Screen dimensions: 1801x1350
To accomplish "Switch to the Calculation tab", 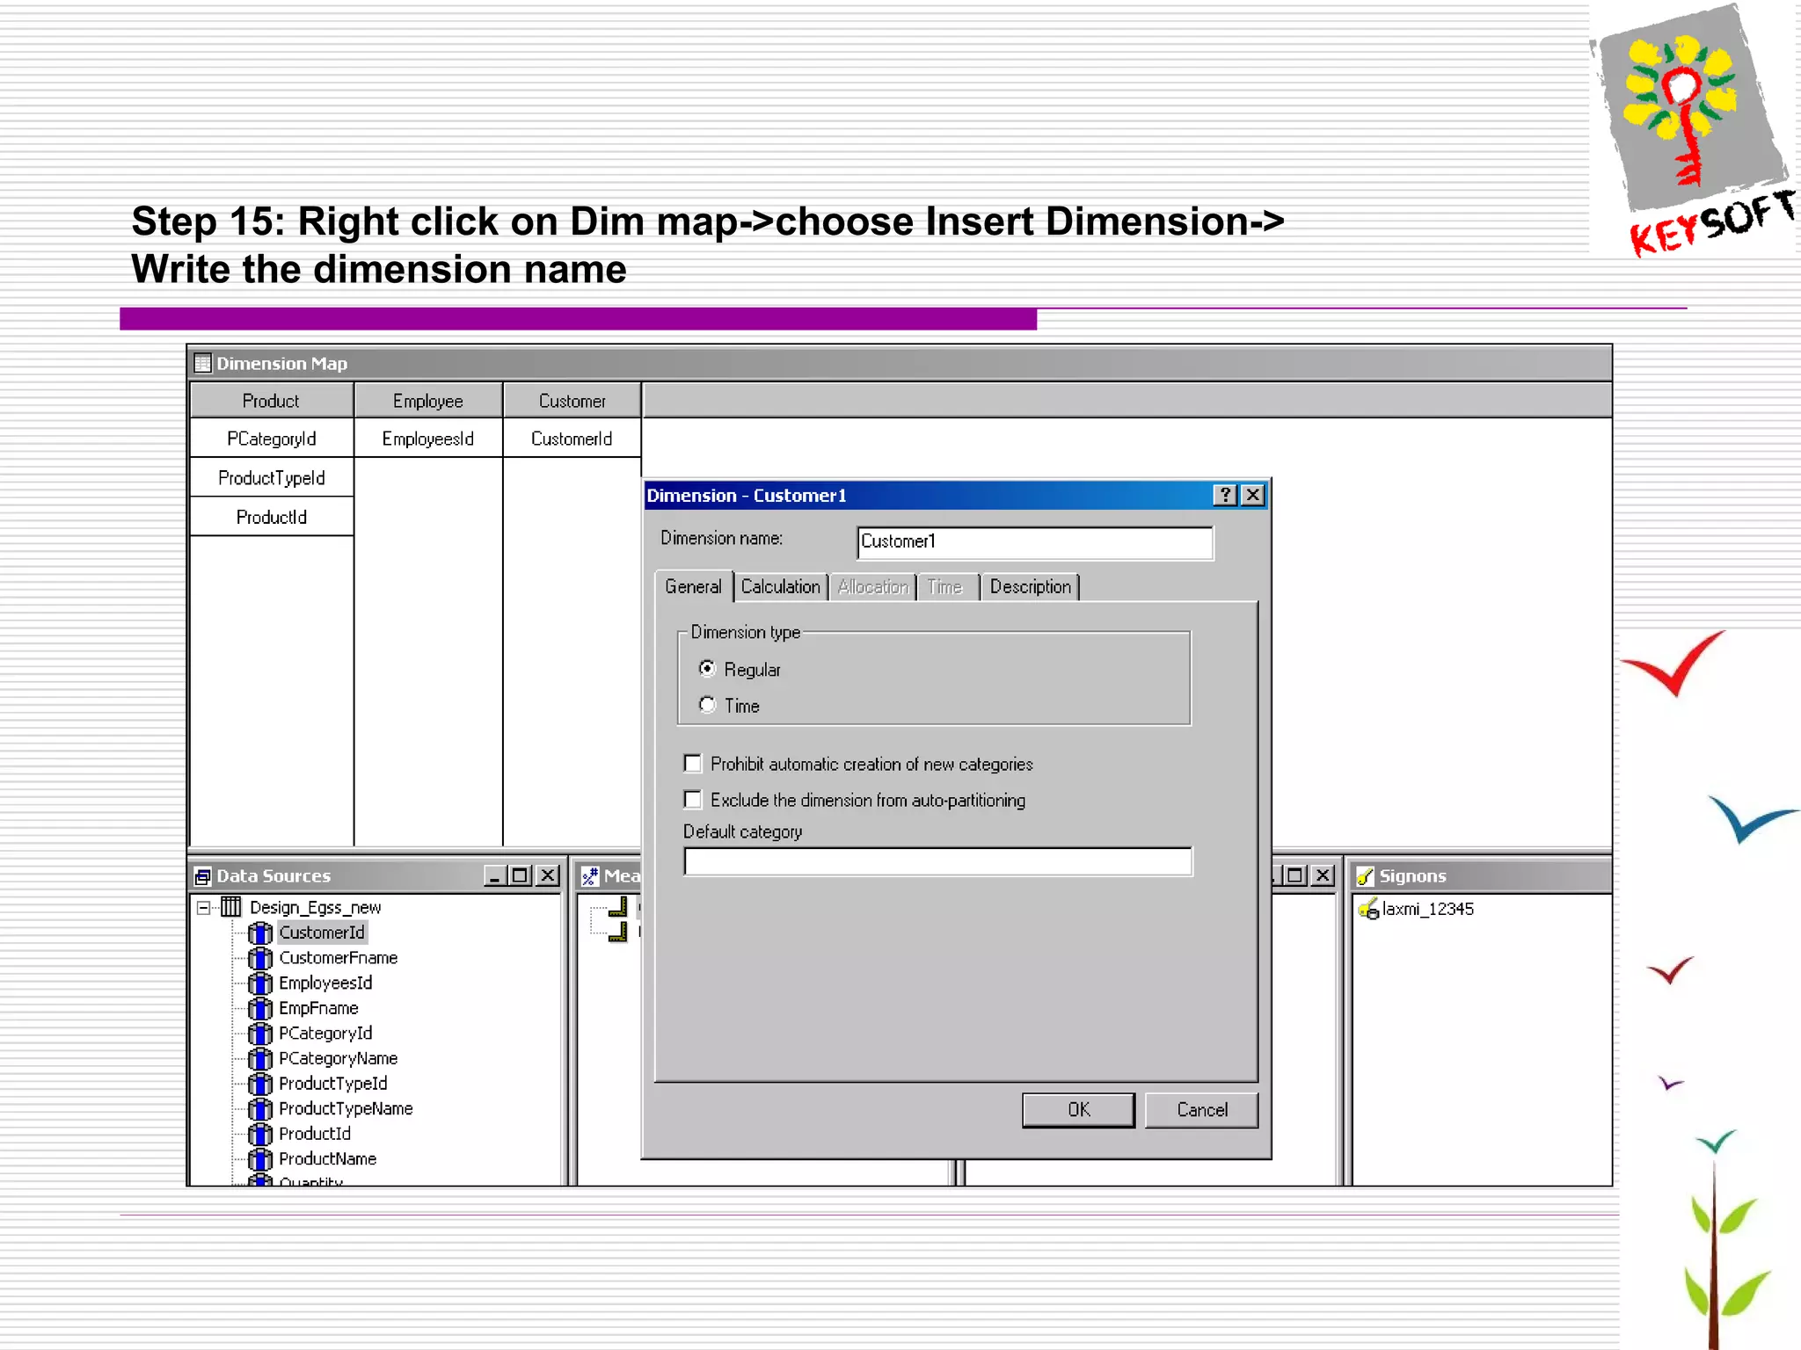I will point(780,586).
